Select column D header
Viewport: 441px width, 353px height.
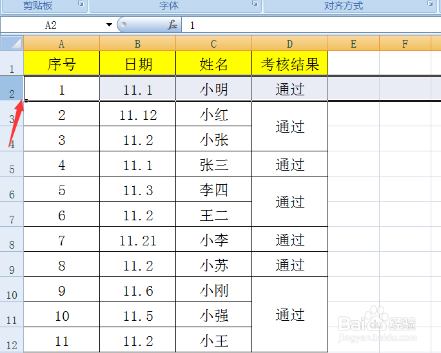pyautogui.click(x=289, y=44)
